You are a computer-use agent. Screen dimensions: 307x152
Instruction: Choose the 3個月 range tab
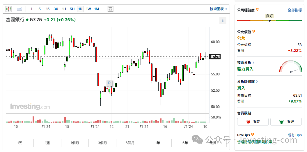point(102,143)
